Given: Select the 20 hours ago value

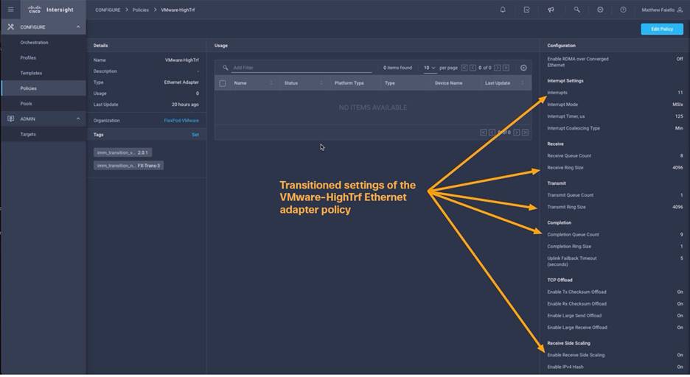Looking at the screenshot, I should click(x=185, y=105).
